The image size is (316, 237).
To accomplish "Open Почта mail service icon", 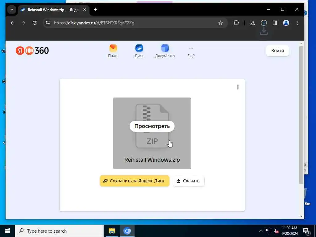I will point(113,51).
